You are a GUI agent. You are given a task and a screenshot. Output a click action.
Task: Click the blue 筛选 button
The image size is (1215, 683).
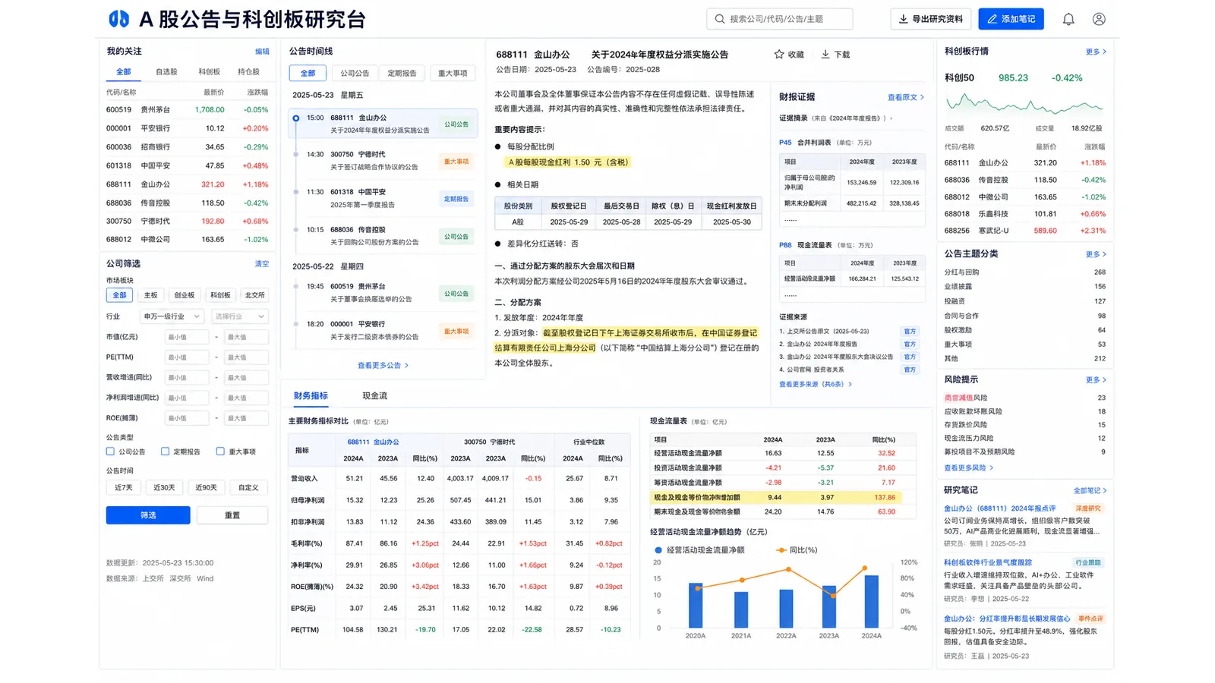[x=148, y=515]
